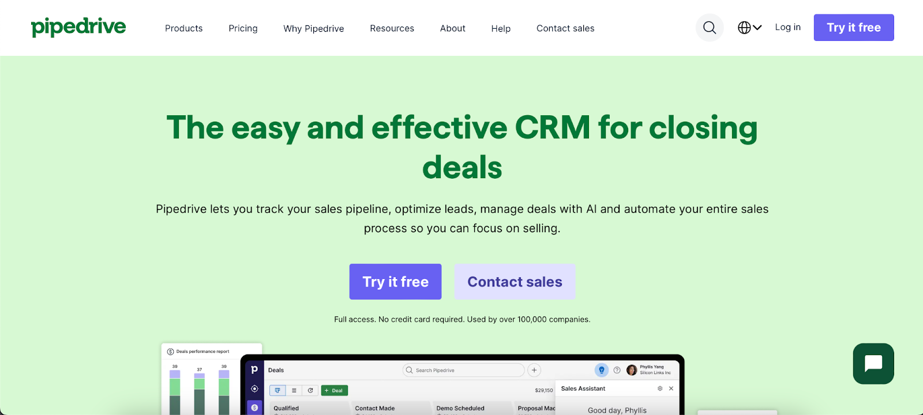Click the Log in link
The width and height of the screenshot is (923, 415).
coord(788,27)
